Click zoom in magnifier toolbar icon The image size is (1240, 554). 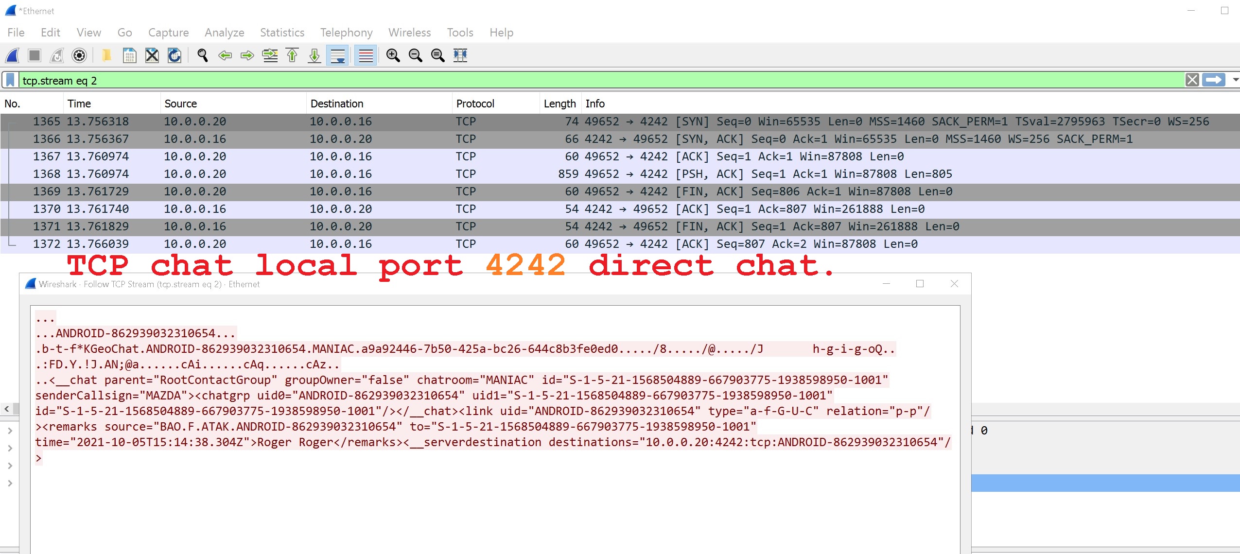[393, 55]
